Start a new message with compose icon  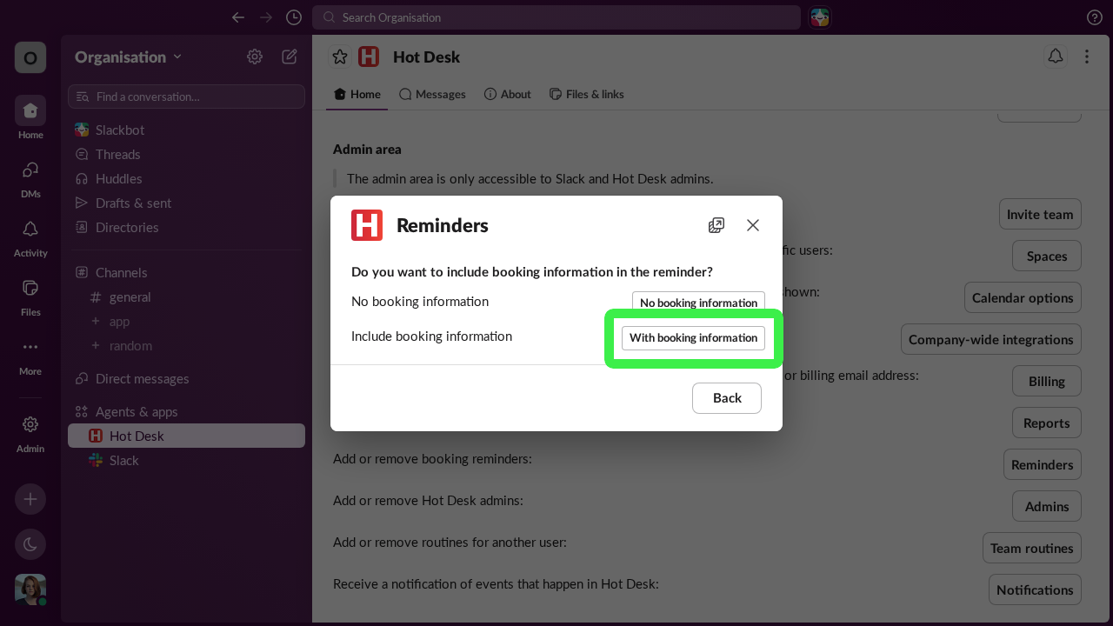[290, 57]
